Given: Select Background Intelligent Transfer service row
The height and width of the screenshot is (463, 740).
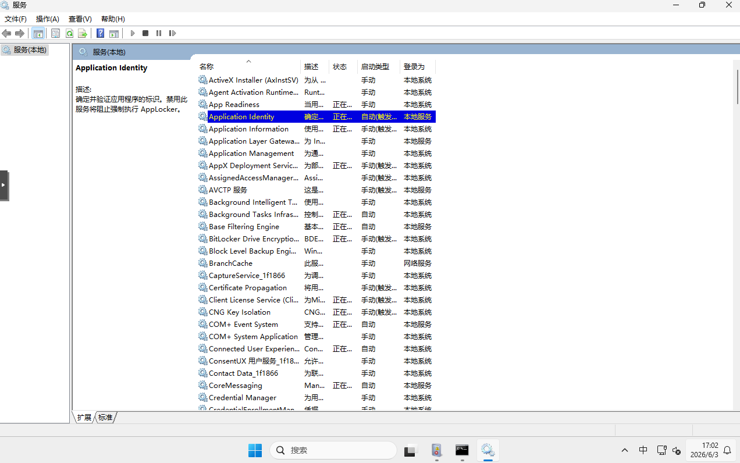Looking at the screenshot, I should pos(316,202).
